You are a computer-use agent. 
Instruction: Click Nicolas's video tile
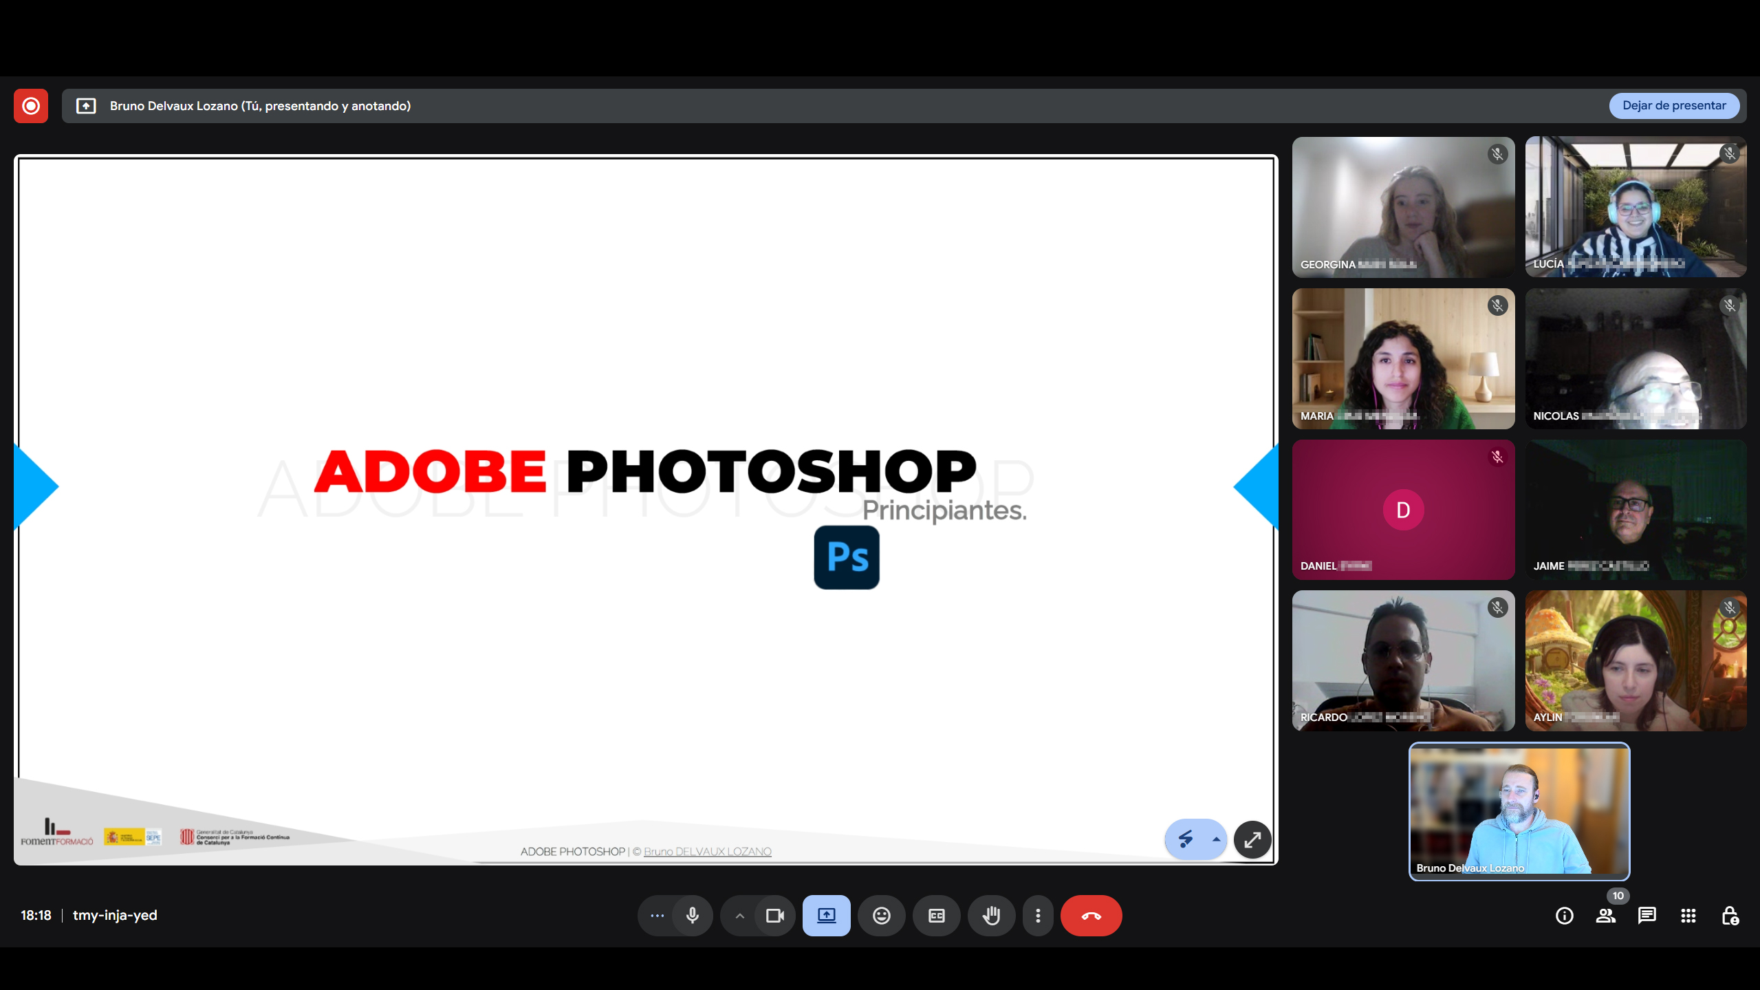coord(1636,358)
